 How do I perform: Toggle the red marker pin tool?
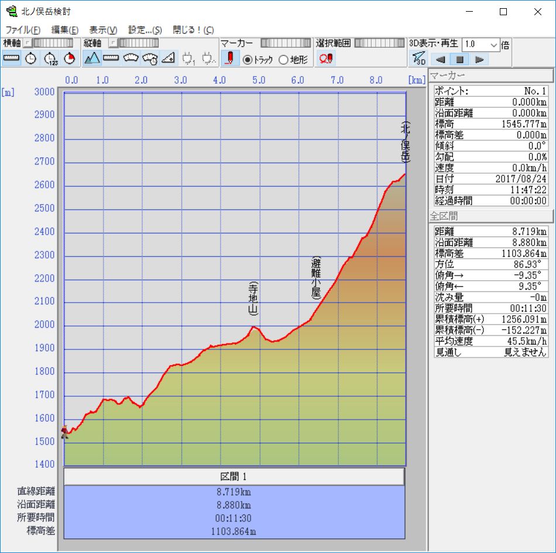tap(230, 58)
